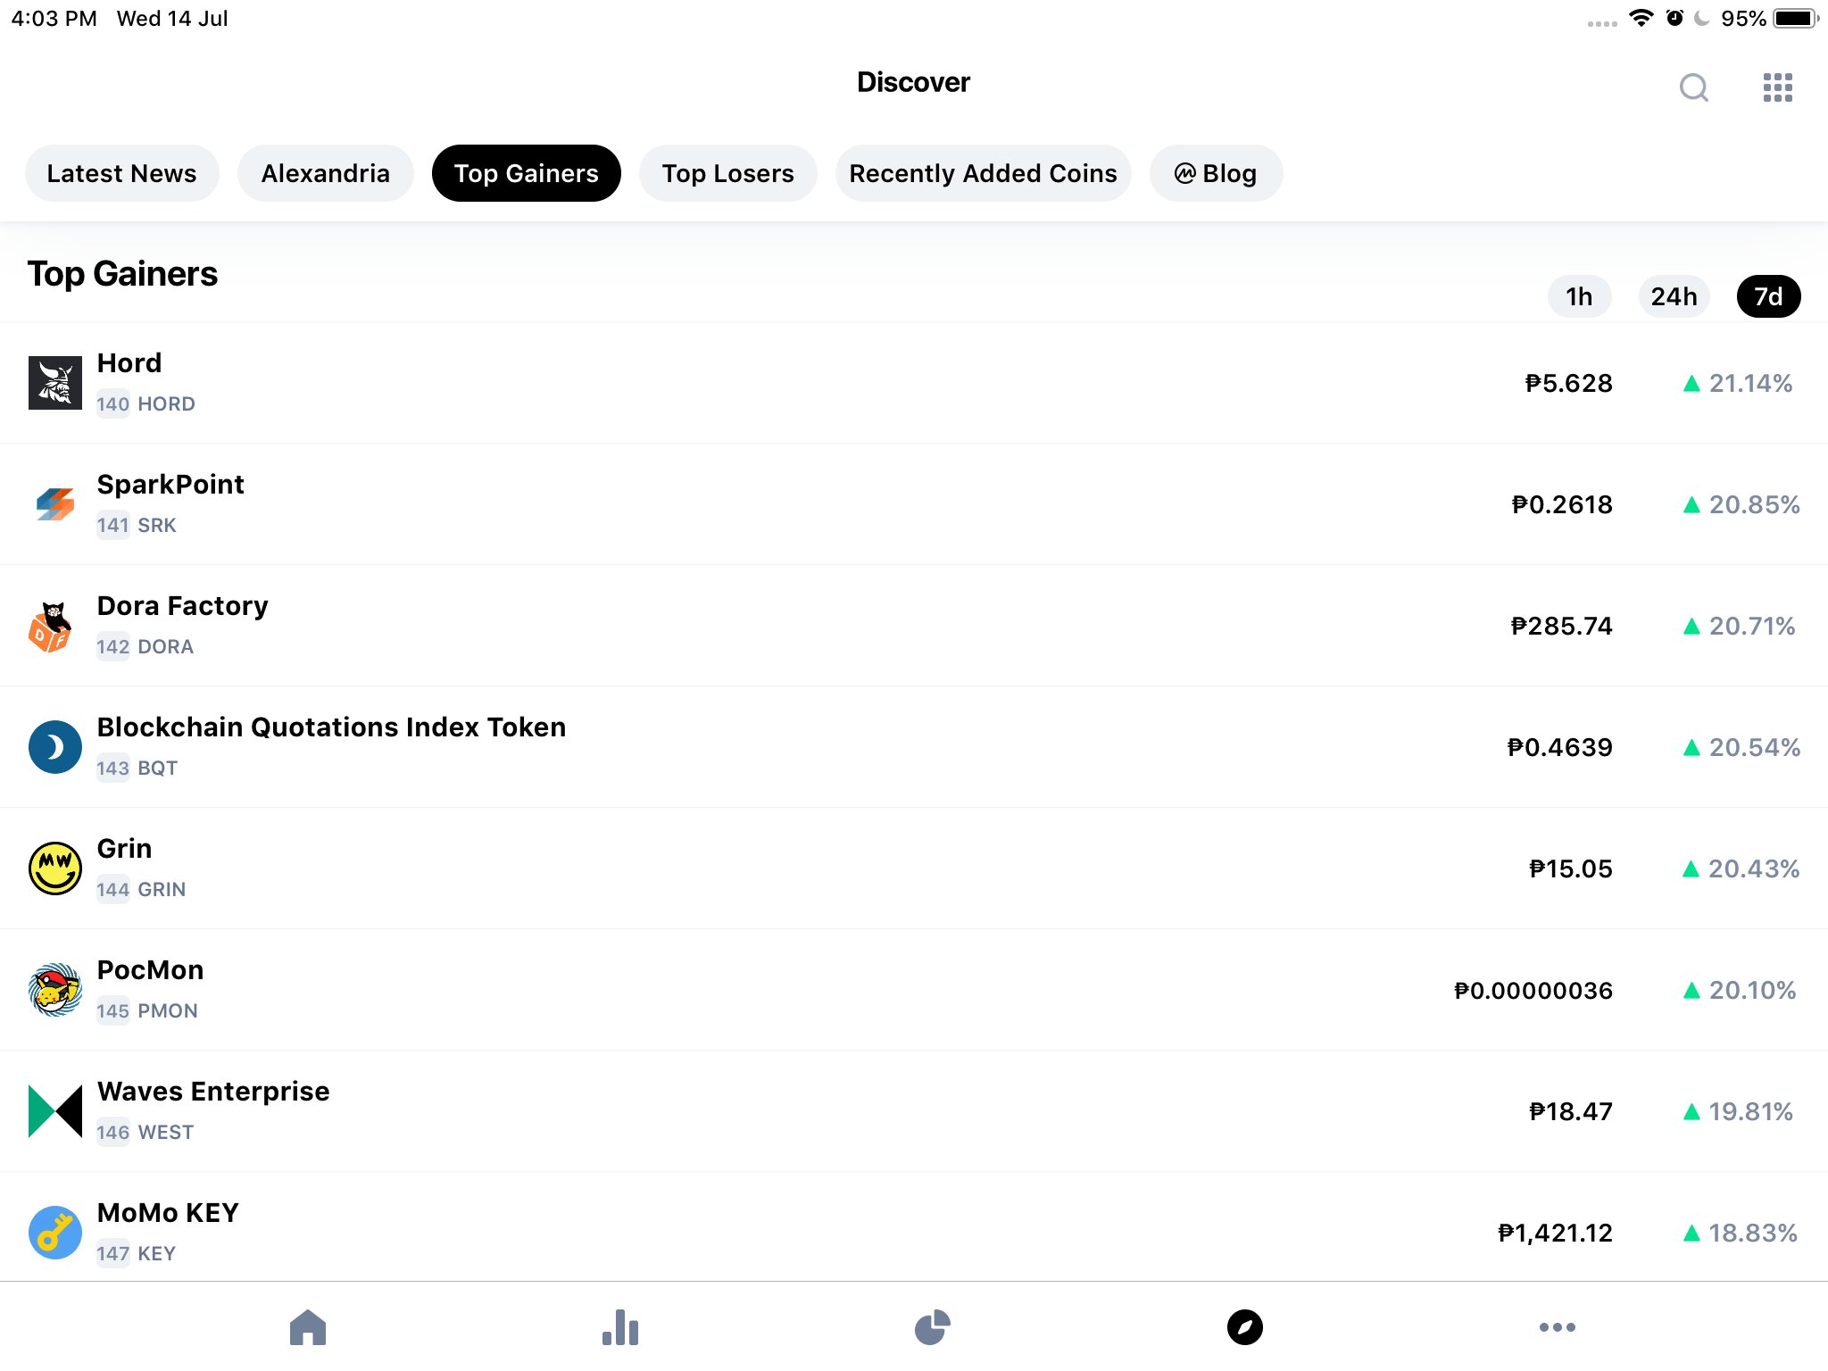Go to the Home tab icon

click(x=308, y=1326)
